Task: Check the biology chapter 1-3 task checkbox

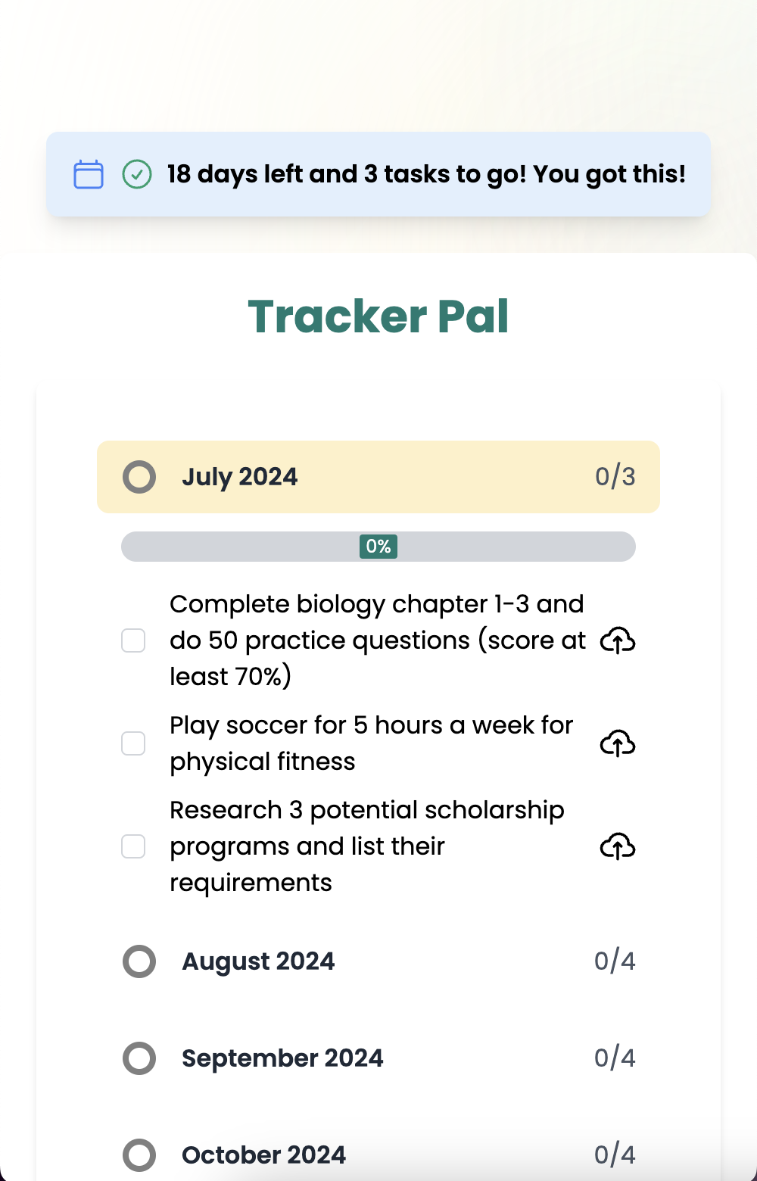Action: tap(133, 640)
